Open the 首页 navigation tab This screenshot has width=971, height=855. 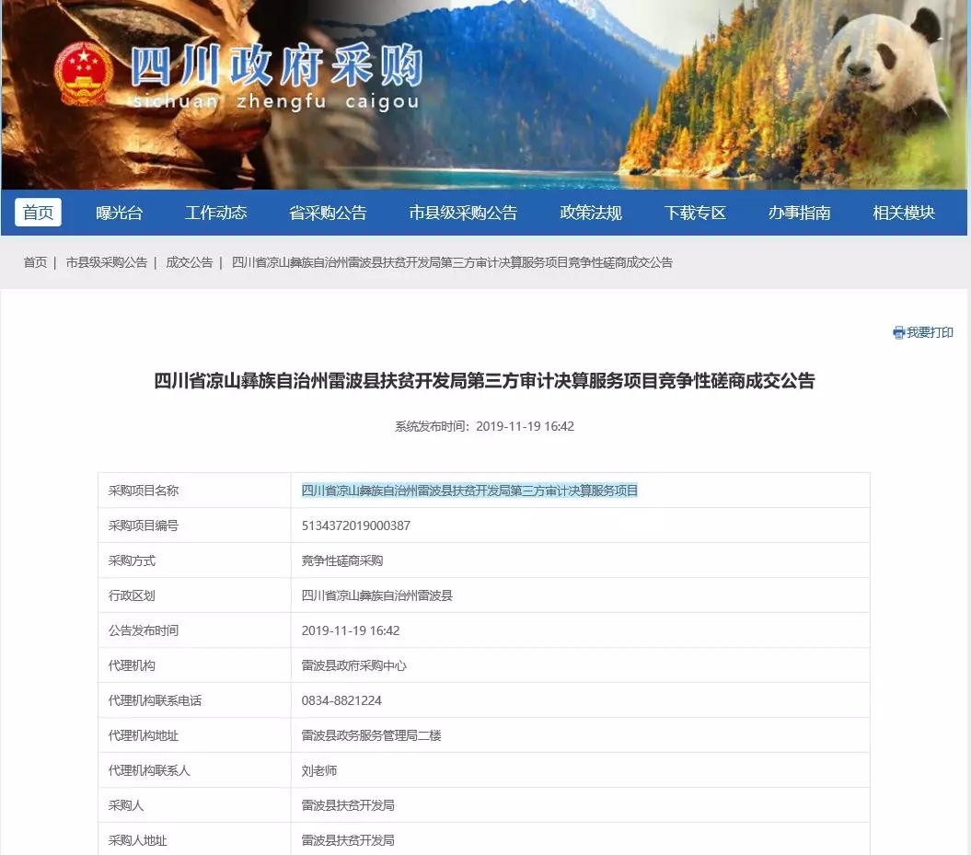click(38, 213)
